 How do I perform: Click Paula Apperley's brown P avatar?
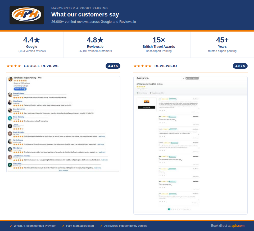click(x=10, y=134)
